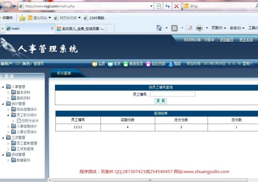Click the 员工编号 input field

click(173, 94)
